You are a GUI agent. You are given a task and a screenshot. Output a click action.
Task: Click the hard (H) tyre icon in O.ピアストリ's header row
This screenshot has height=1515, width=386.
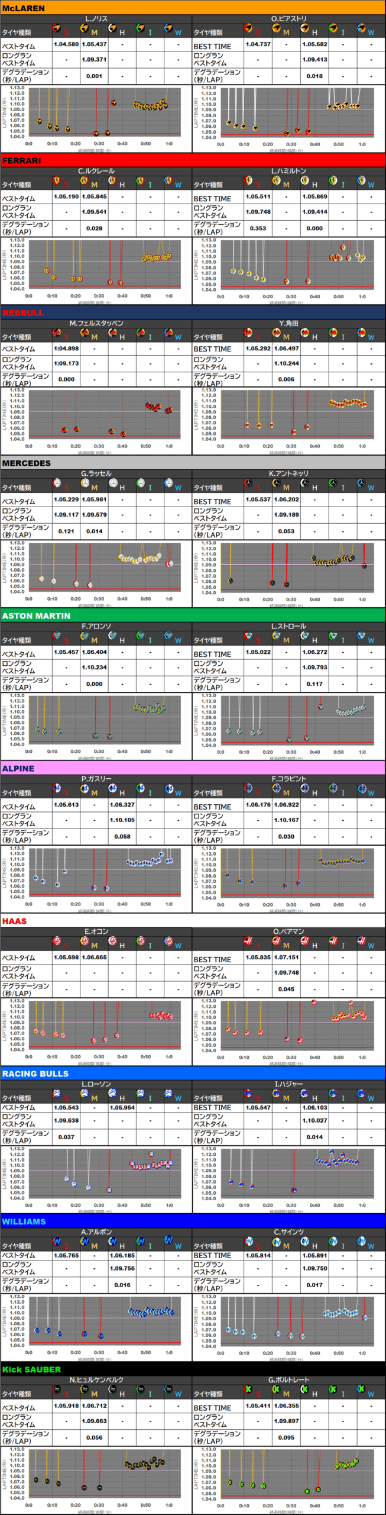click(304, 28)
